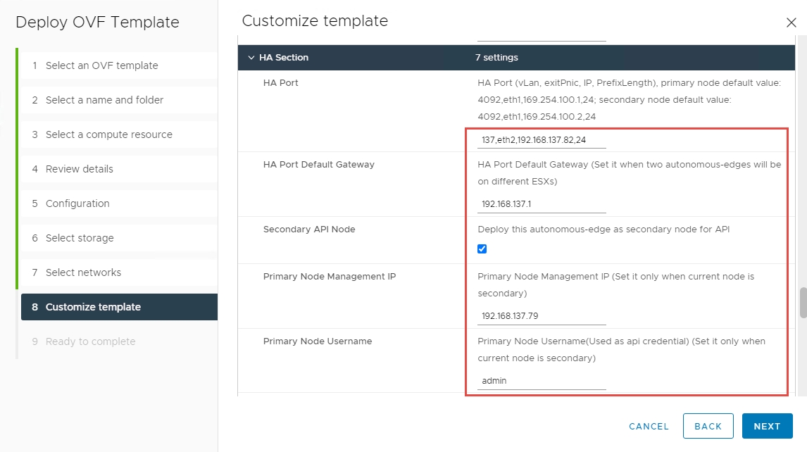Jump to step 3 Select a compute resource
The height and width of the screenshot is (452, 807).
tap(108, 134)
